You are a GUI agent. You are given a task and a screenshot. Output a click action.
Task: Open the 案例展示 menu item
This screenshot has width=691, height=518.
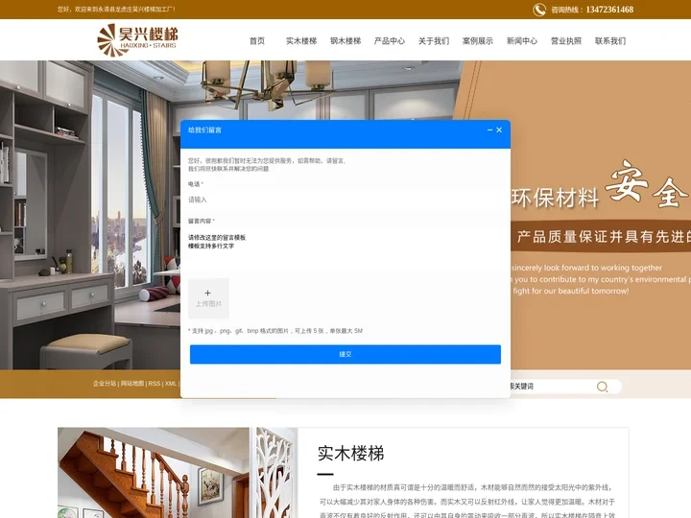coord(478,41)
